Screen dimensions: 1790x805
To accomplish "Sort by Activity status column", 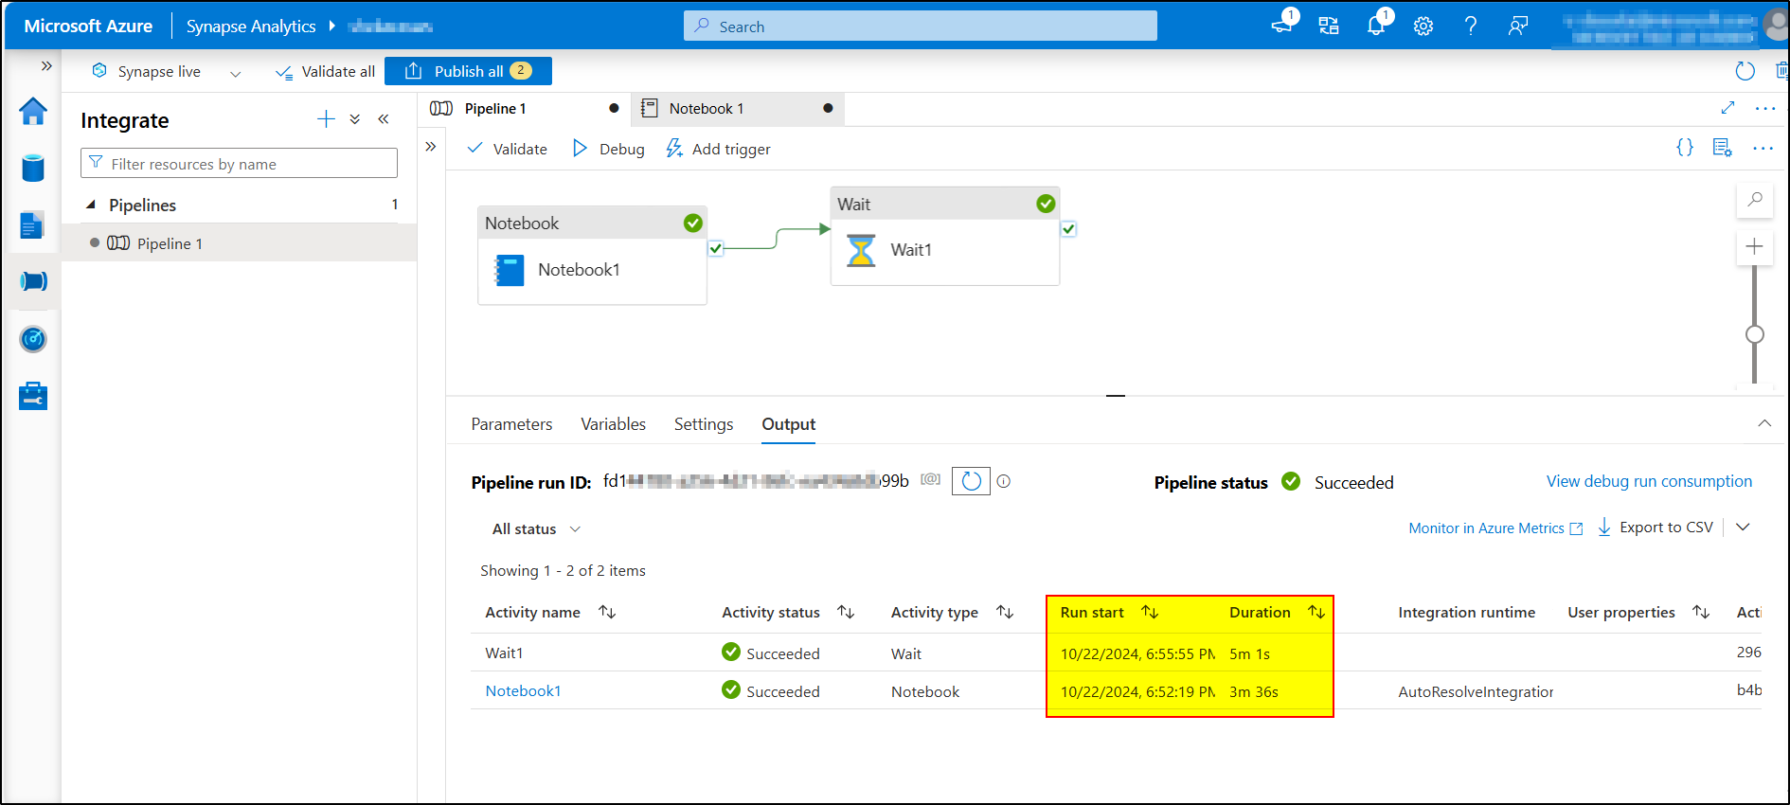I will [846, 613].
